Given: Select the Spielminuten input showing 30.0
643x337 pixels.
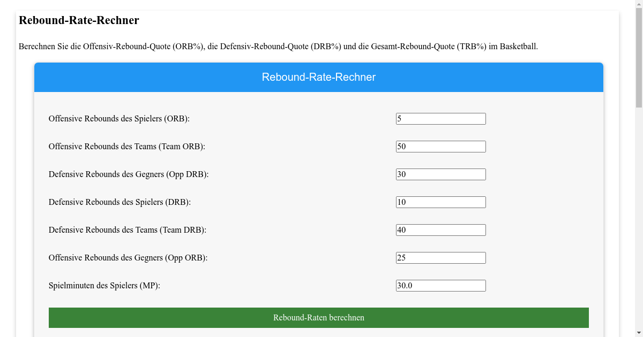Looking at the screenshot, I should click(440, 285).
